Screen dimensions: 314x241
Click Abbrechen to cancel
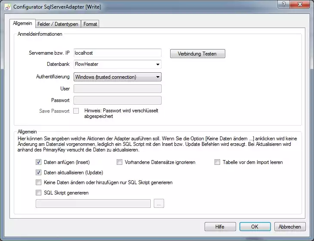[289, 227]
